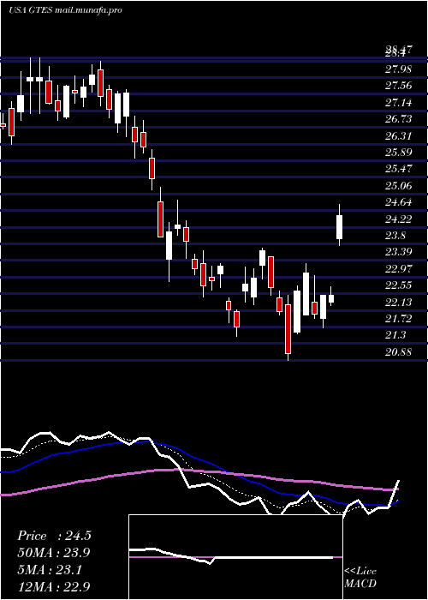
Task: Click the MACD inset chart panel
Action: point(235,557)
